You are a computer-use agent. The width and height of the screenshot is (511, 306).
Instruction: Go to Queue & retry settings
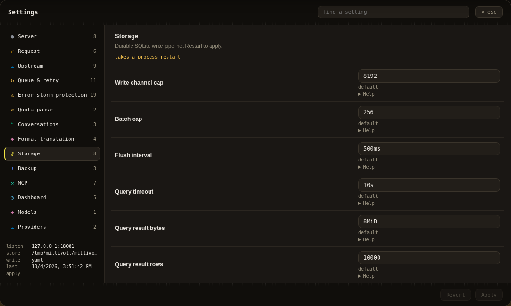52,80
